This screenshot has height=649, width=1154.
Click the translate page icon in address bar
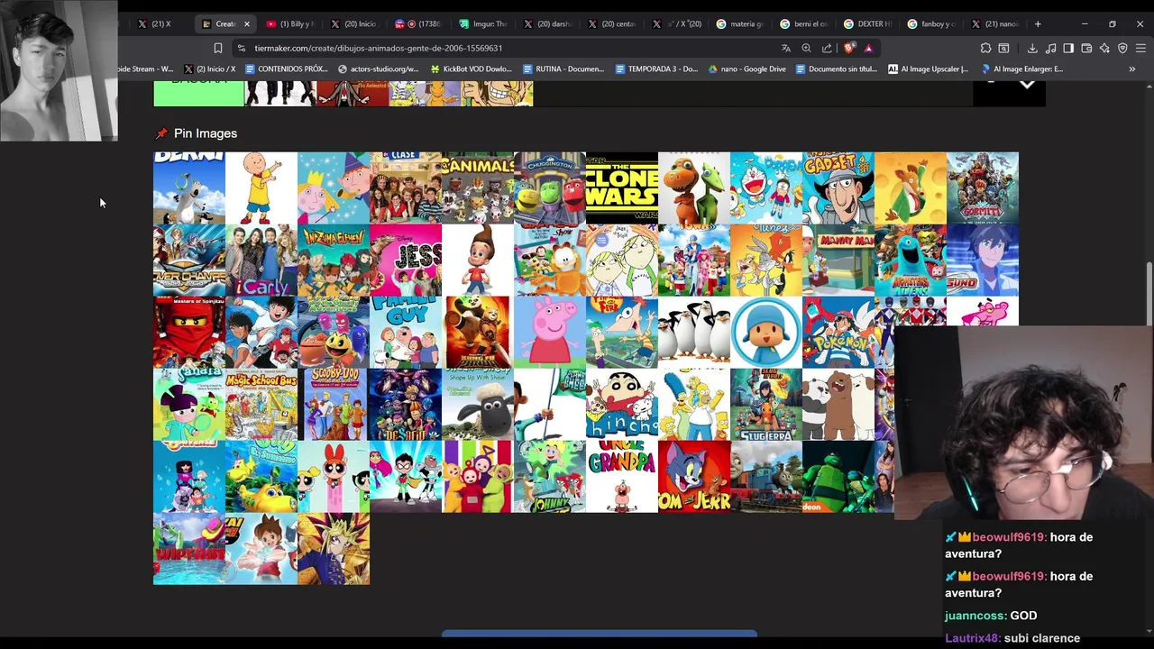786,48
